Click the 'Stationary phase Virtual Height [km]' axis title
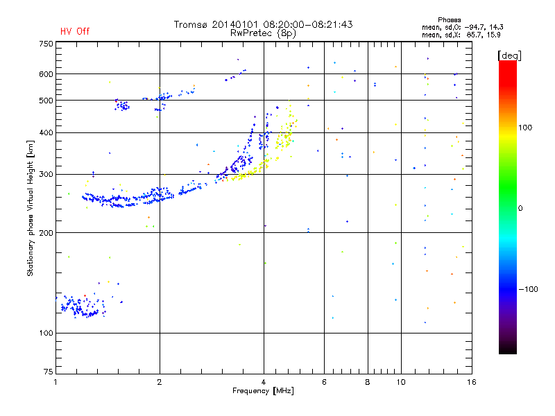The width and height of the screenshot is (555, 416). (x=30, y=208)
